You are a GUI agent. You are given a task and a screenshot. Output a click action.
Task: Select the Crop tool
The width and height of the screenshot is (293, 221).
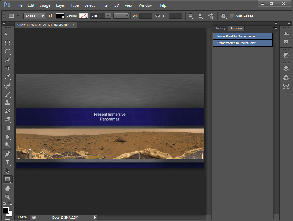[x=7, y=68]
